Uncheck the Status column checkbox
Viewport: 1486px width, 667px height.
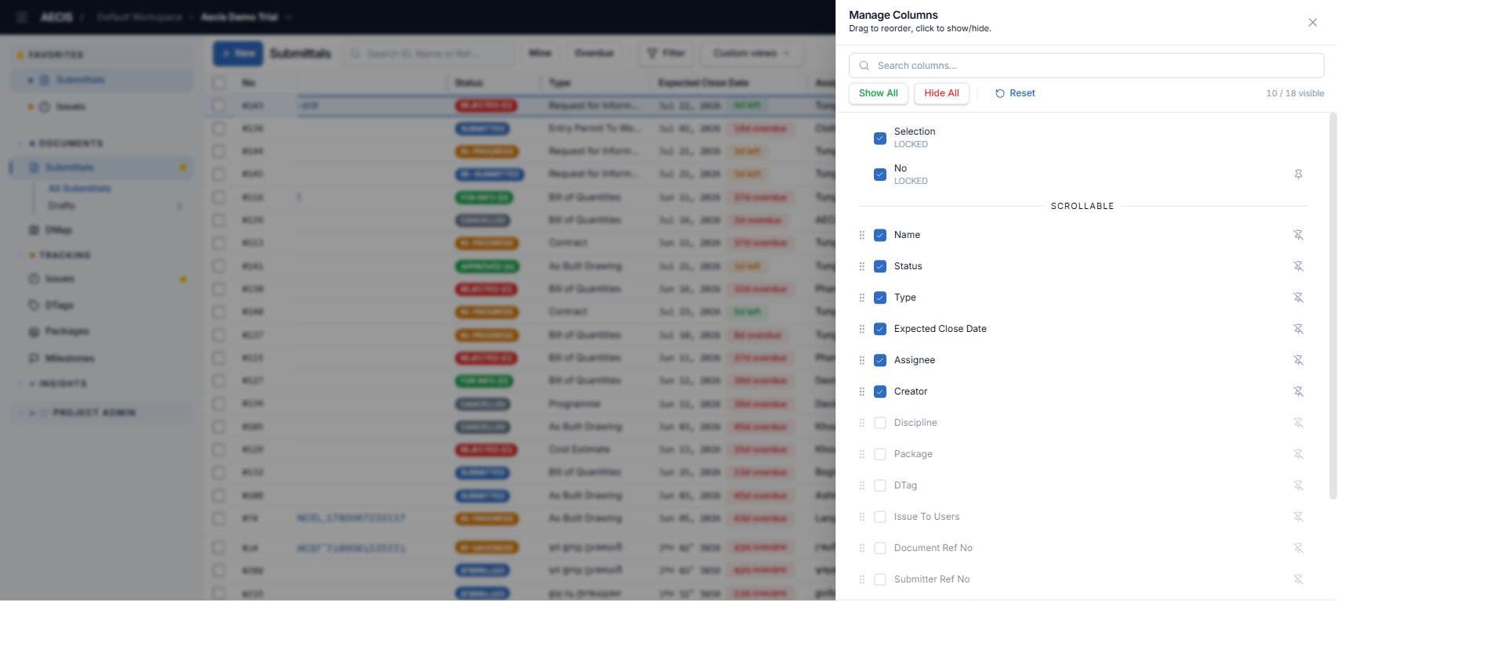(880, 266)
